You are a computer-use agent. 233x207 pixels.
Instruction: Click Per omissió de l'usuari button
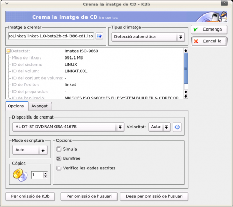pos(89,196)
